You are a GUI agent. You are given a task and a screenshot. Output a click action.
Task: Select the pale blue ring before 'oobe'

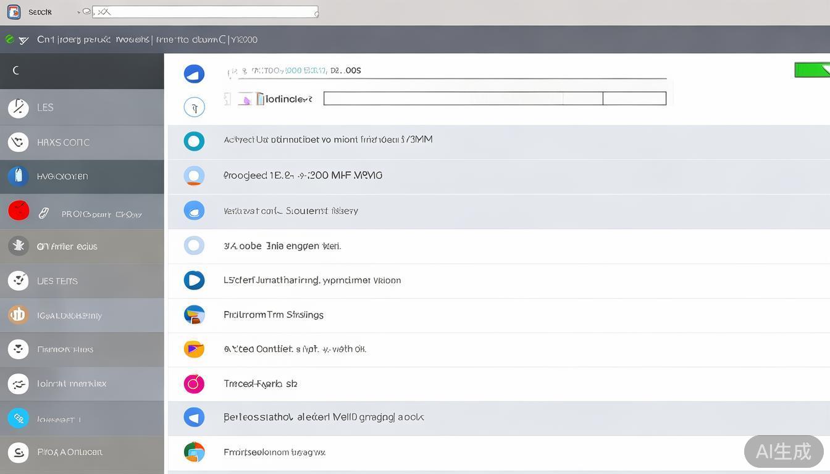coord(194,246)
